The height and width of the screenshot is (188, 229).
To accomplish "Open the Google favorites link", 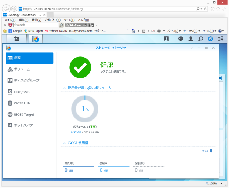I will point(15,31).
